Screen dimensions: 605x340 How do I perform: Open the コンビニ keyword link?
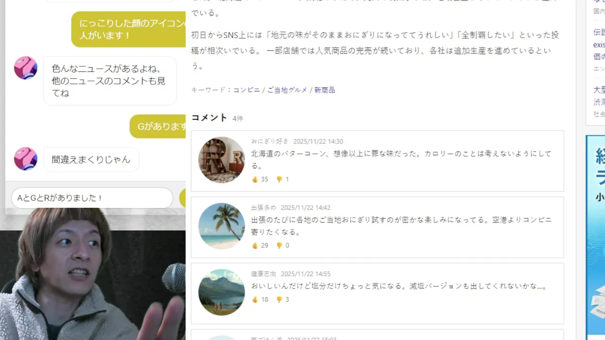click(246, 90)
